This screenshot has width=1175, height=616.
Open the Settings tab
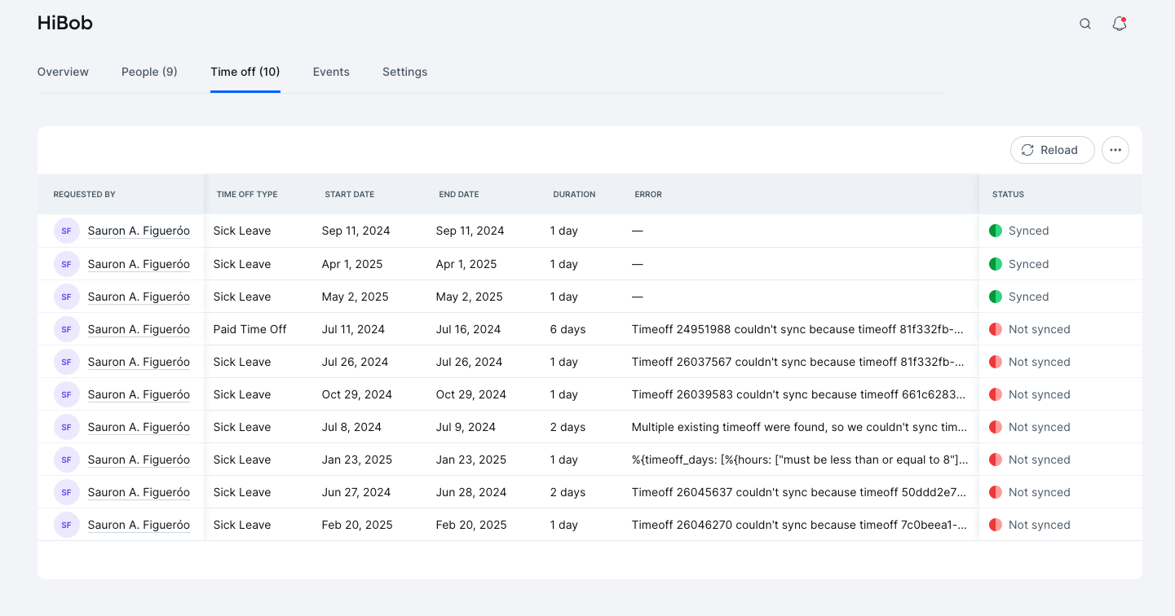[x=404, y=72]
